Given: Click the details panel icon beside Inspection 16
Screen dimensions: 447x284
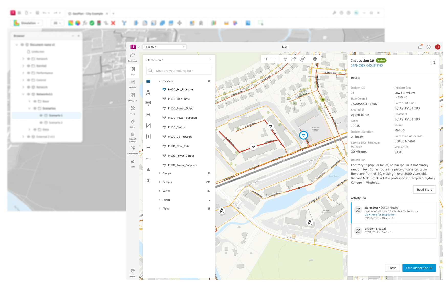Looking at the screenshot, I should [x=433, y=62].
